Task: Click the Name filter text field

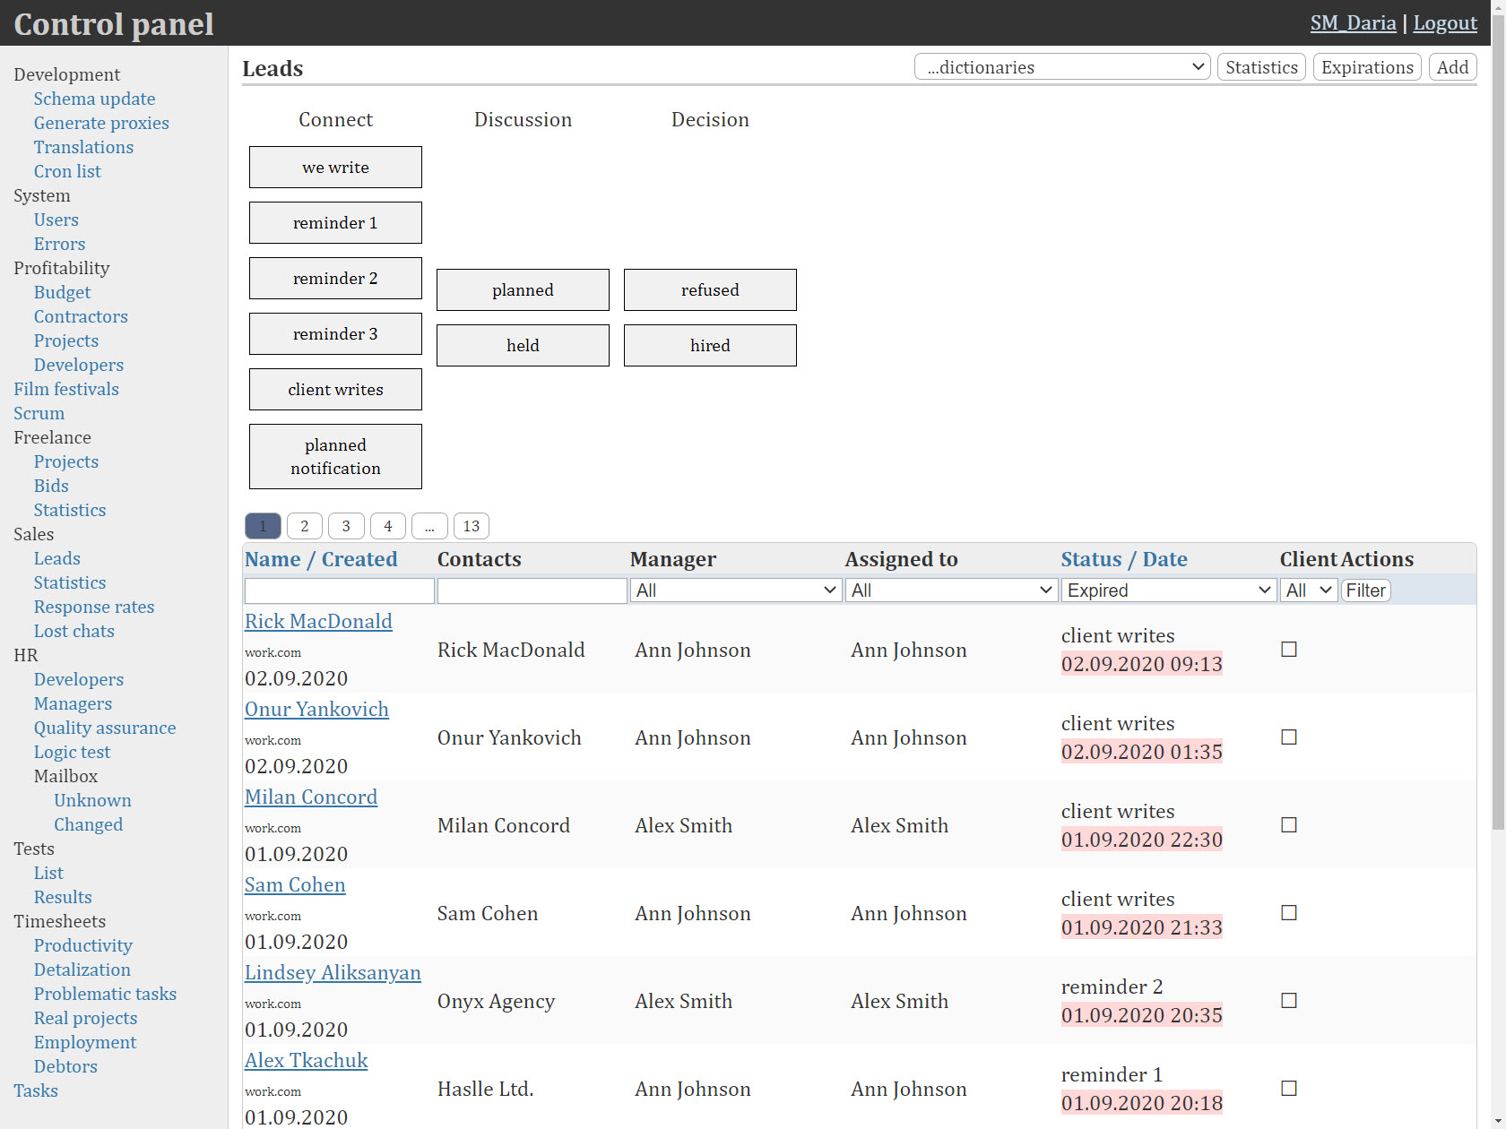Action: [x=339, y=590]
